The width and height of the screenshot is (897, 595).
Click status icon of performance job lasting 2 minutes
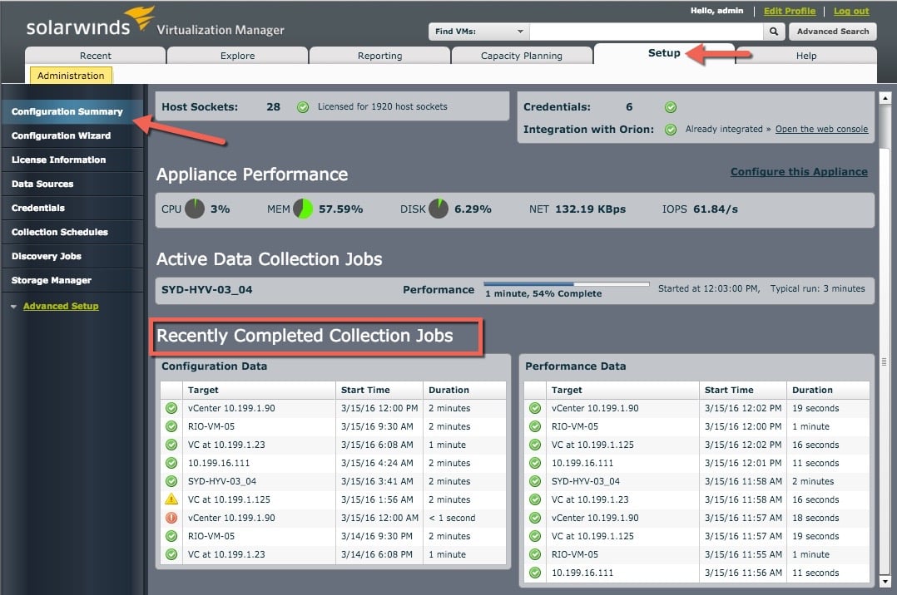tap(535, 481)
